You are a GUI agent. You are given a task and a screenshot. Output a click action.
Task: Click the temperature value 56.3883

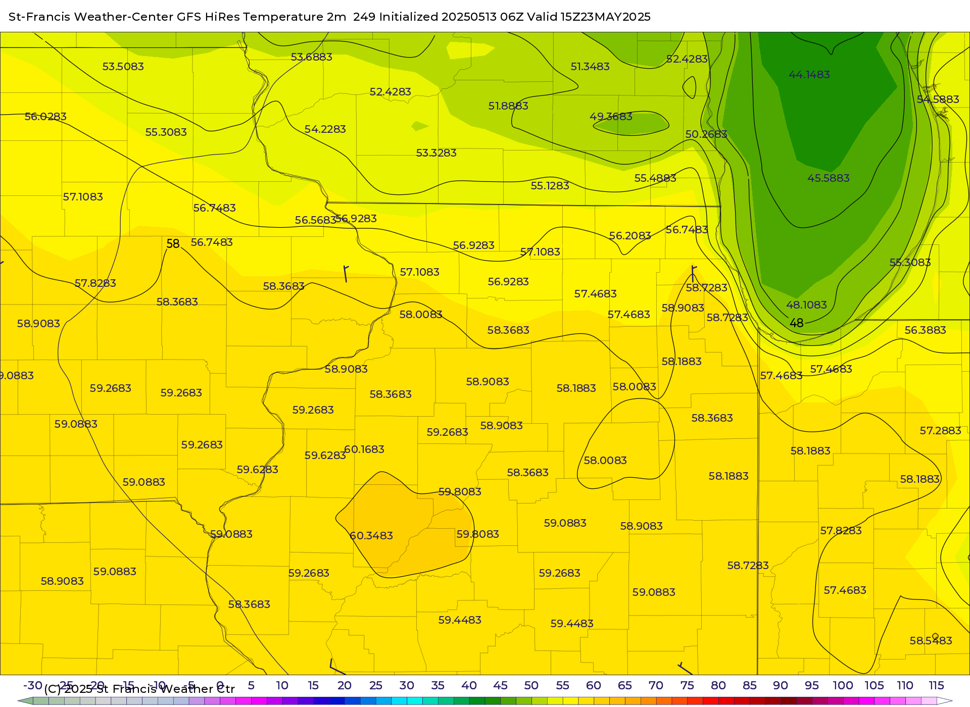pos(925,330)
